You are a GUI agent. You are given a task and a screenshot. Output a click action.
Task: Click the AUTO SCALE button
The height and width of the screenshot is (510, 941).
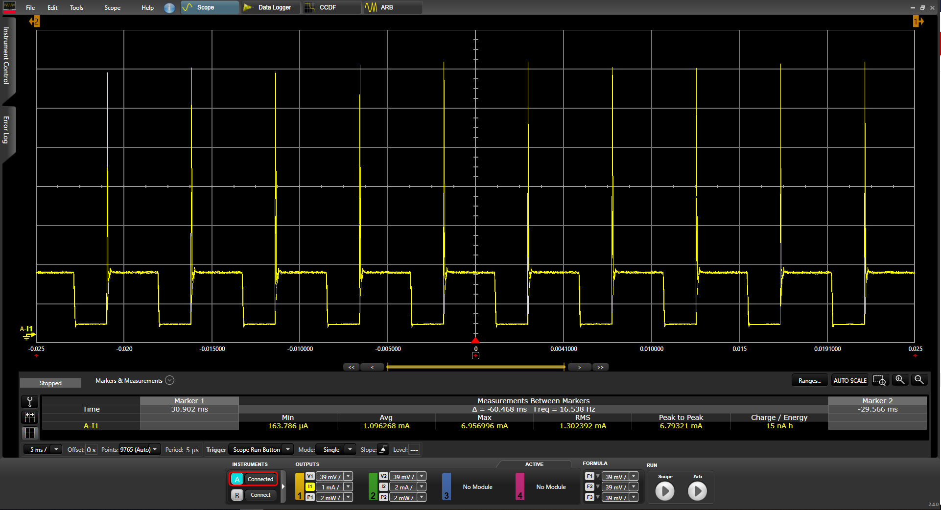[x=850, y=380]
